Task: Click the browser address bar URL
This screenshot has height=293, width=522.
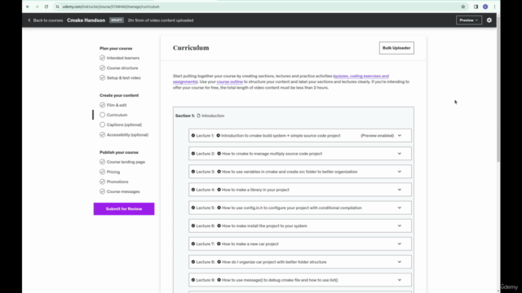Action: click(111, 7)
